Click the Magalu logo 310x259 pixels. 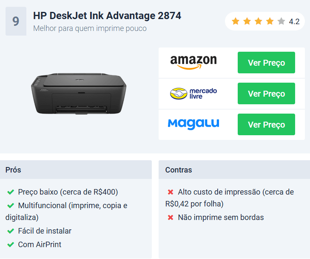coord(193,124)
